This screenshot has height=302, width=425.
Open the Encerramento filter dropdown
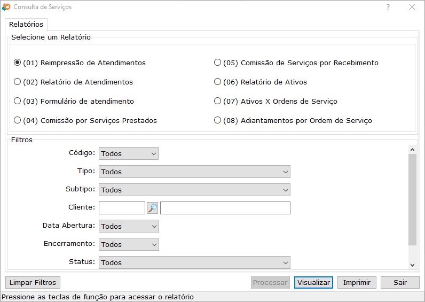pyautogui.click(x=129, y=244)
